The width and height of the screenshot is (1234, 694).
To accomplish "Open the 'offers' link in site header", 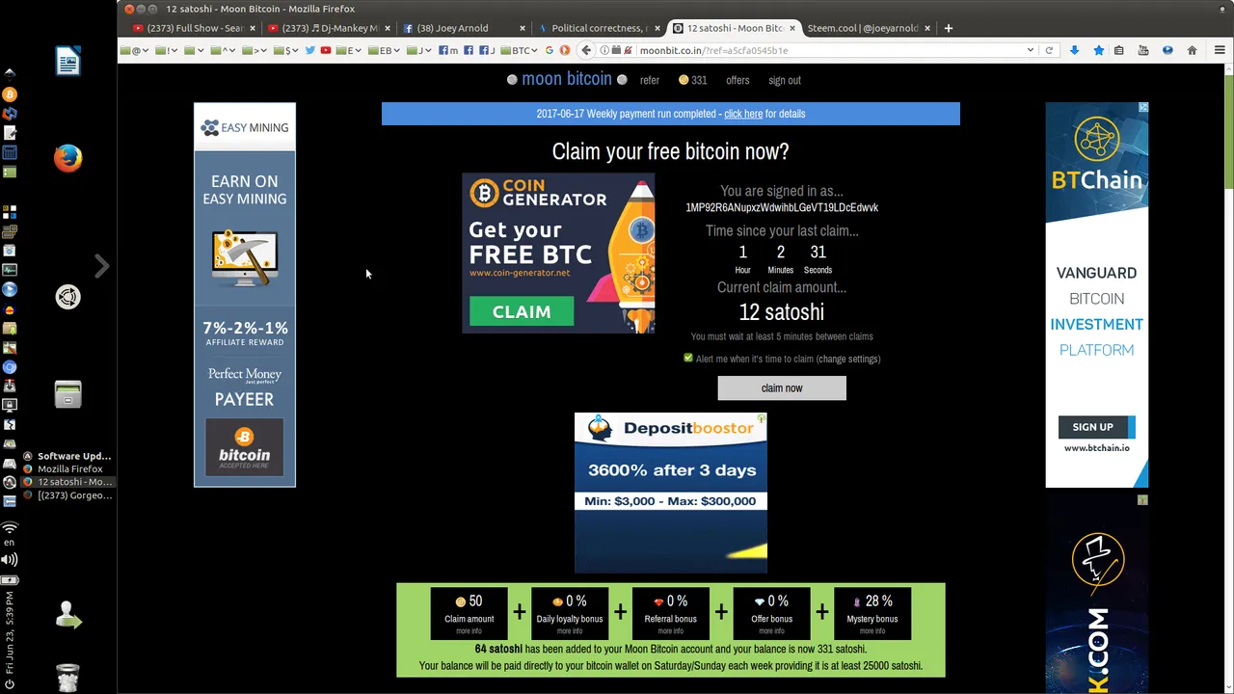I will (x=738, y=80).
